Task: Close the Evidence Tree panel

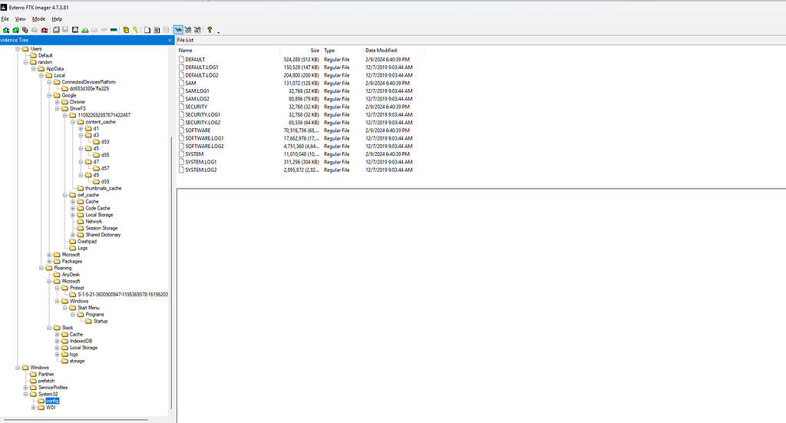Action: coord(170,40)
